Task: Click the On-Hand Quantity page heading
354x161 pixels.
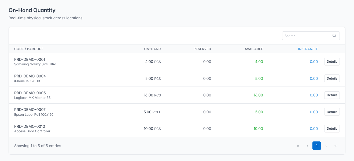Action: (32, 10)
